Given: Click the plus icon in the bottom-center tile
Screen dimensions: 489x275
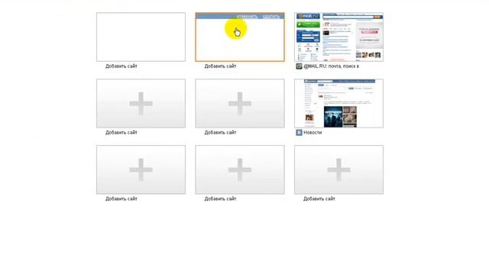Looking at the screenshot, I should (x=240, y=170).
